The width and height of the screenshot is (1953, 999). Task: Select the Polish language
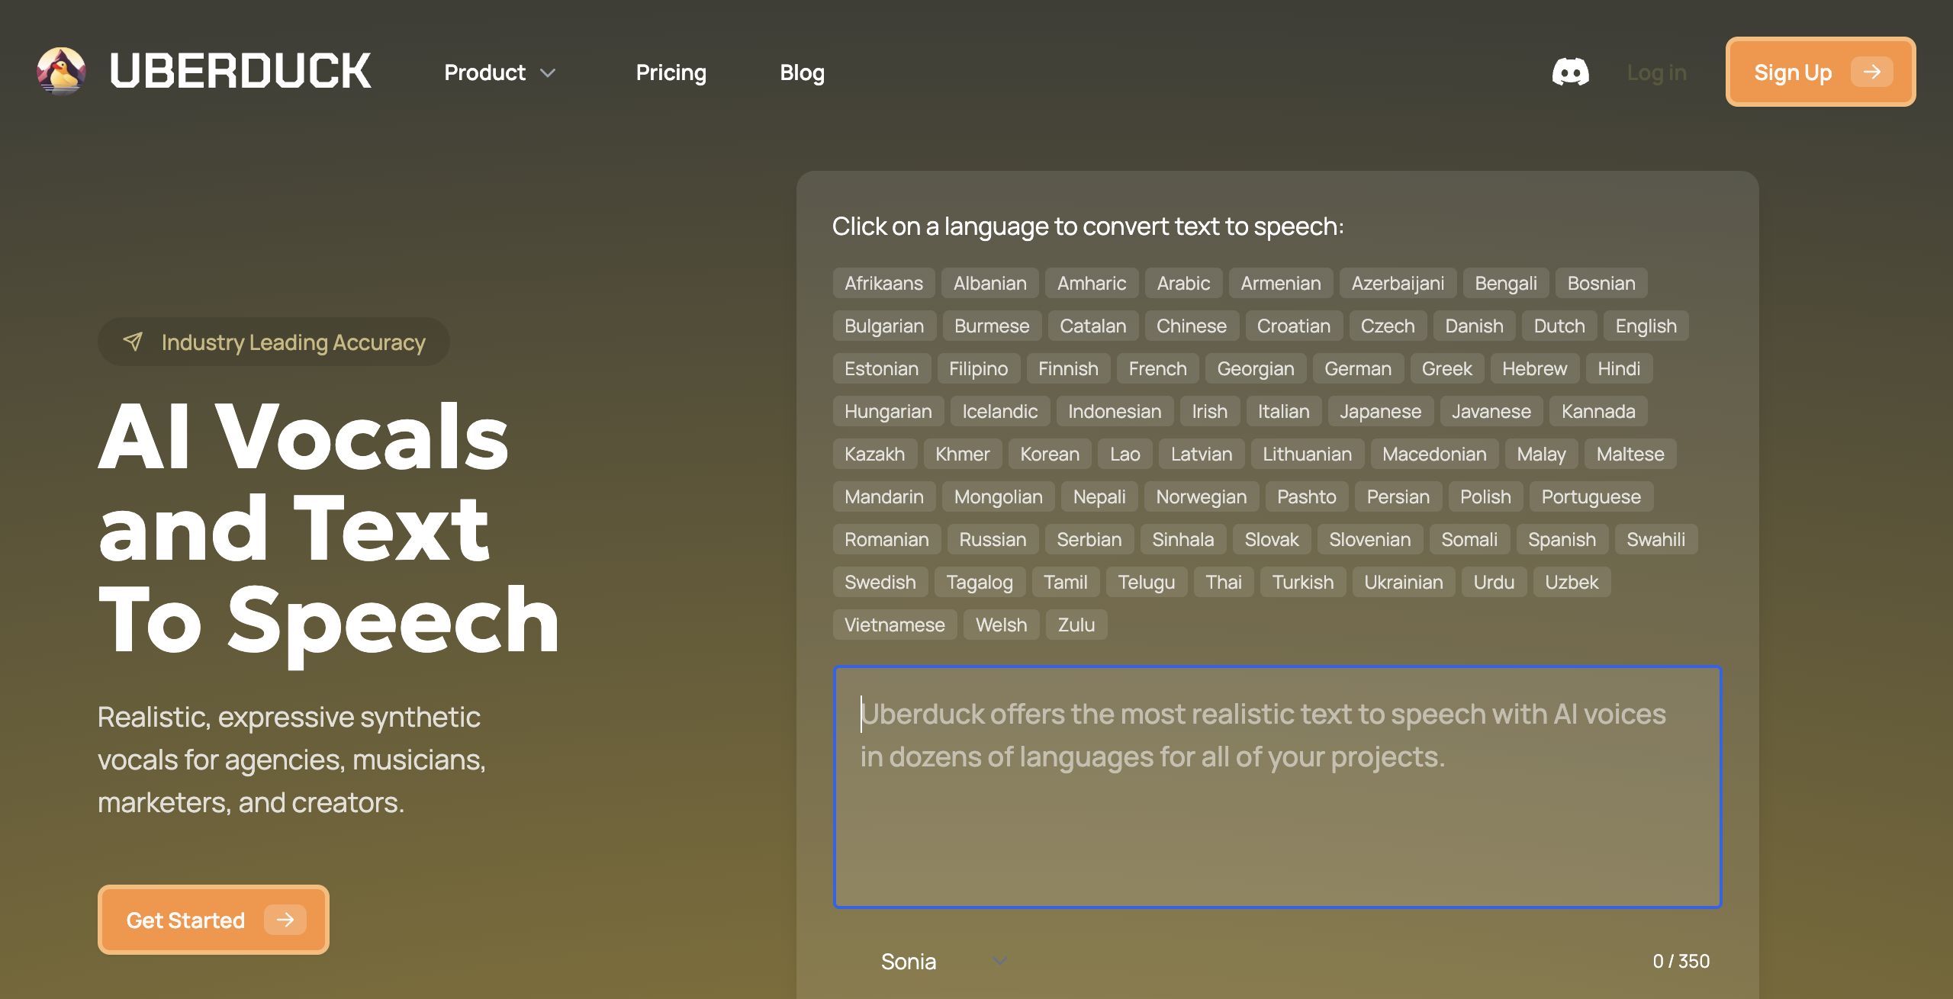[x=1485, y=496]
